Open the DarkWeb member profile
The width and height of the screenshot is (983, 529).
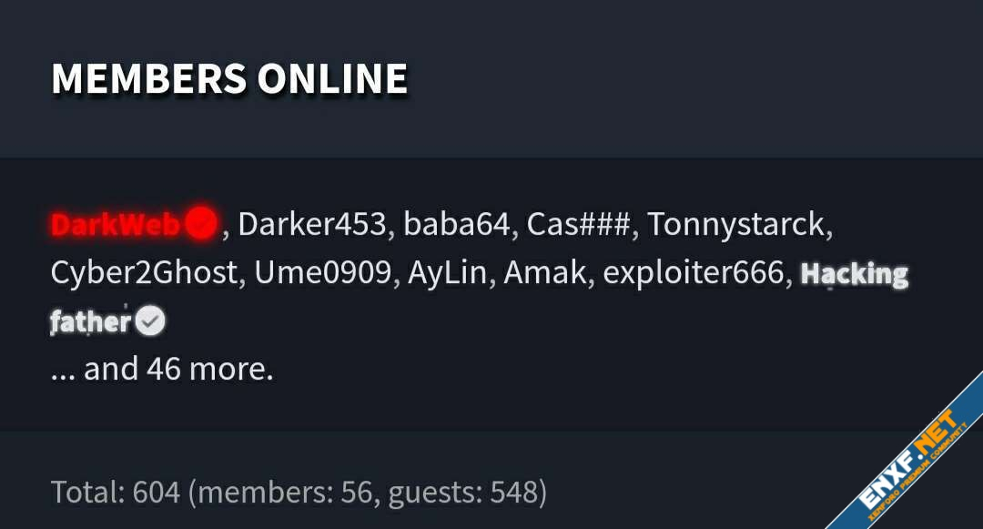pyautogui.click(x=116, y=224)
